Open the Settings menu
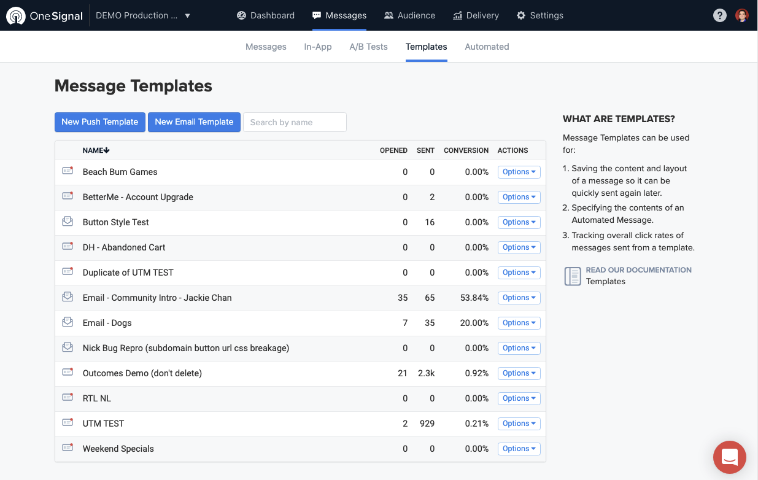The image size is (758, 480). click(540, 15)
